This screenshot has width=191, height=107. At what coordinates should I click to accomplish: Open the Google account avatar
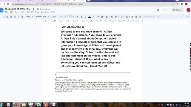(x=188, y=10)
